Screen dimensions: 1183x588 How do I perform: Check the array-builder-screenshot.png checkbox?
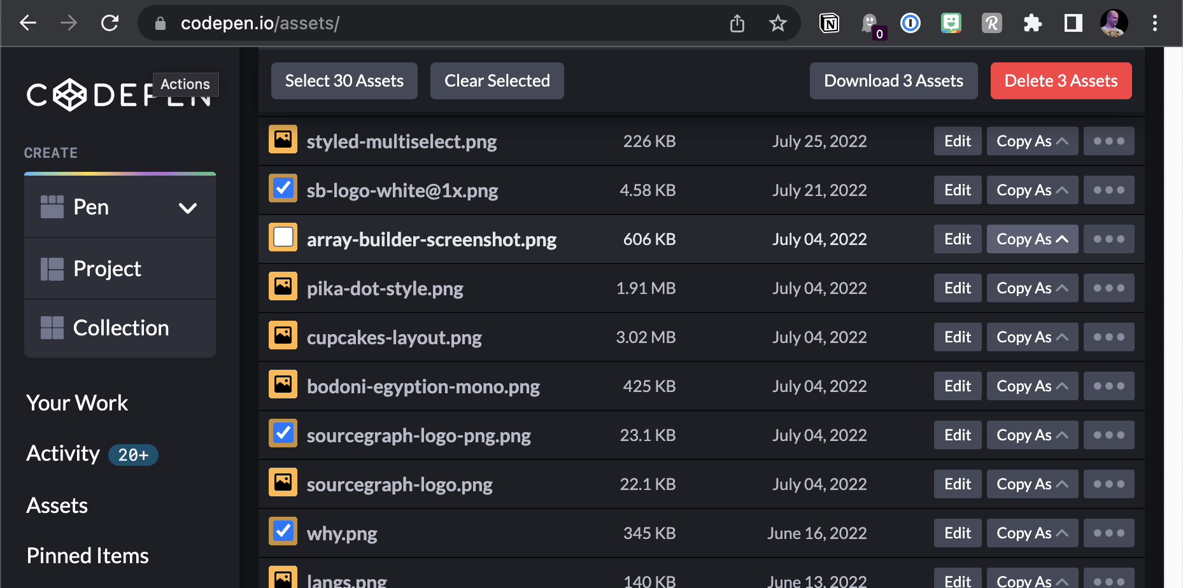(283, 237)
